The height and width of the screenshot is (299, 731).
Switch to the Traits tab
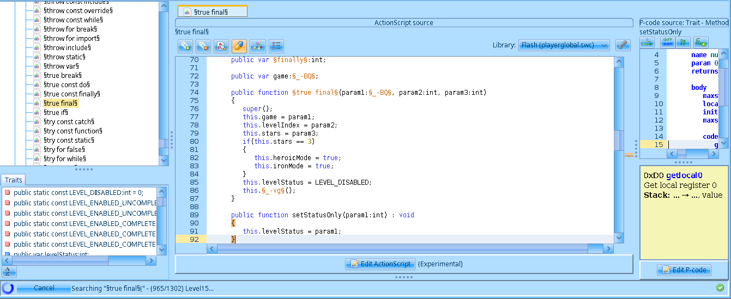(13, 179)
